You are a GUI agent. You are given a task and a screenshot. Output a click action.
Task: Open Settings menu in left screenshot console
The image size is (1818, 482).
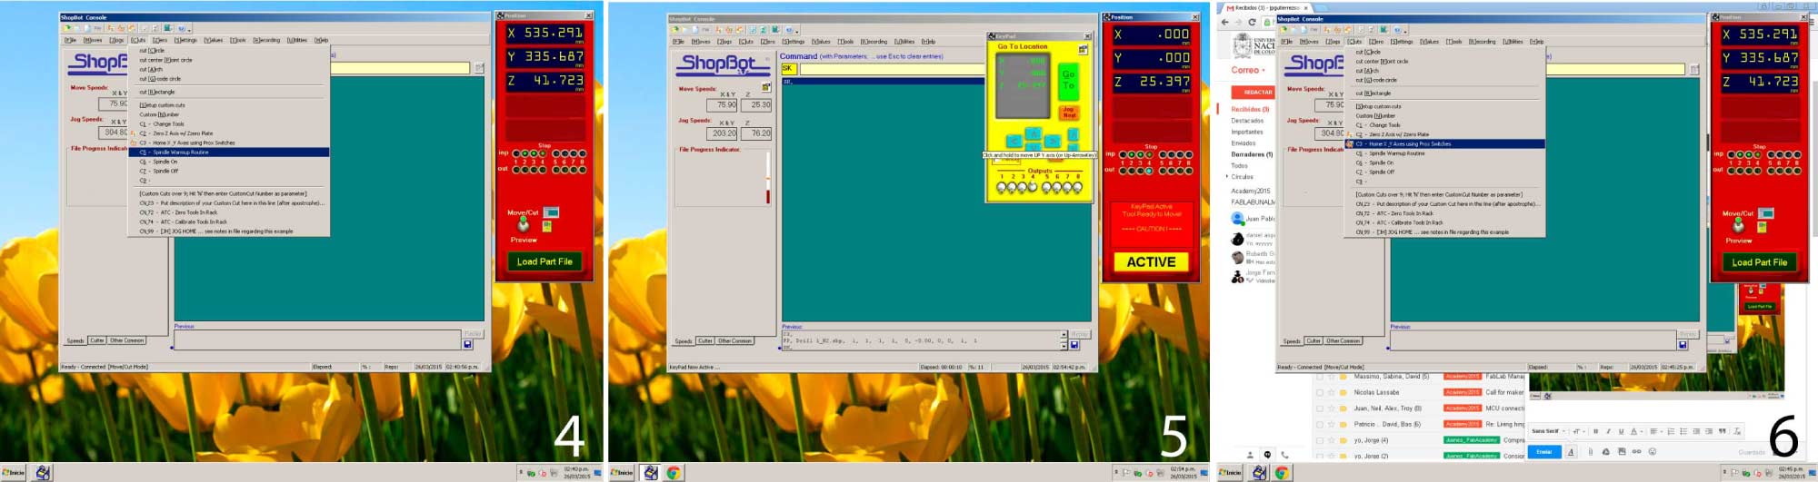pyautogui.click(x=185, y=40)
